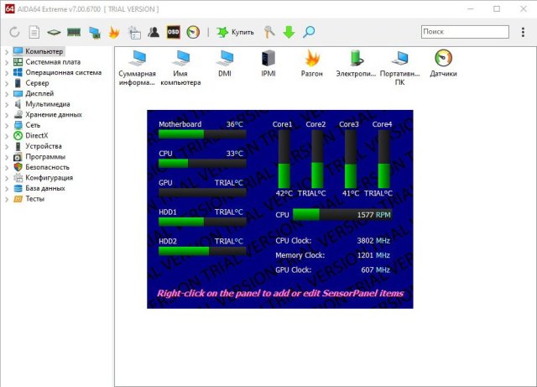The image size is (537, 387).
Task: Click the OSD panel toolbar icon
Action: 174,33
